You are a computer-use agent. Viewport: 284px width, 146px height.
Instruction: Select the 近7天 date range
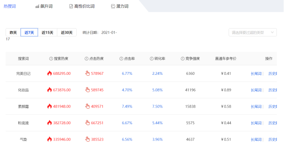point(29,32)
